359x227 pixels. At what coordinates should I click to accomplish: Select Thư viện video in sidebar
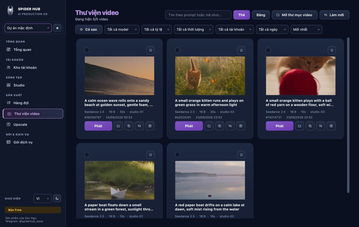pos(33,114)
